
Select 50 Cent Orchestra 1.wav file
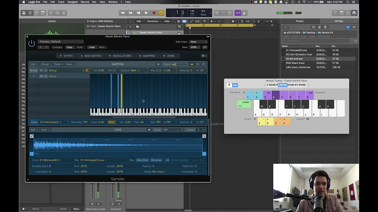(x=299, y=54)
